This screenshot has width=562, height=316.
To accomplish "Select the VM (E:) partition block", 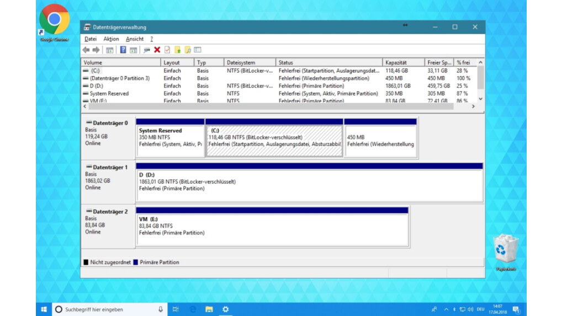I will (x=272, y=229).
